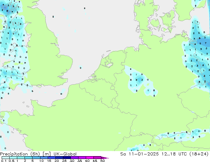Click the '10' legend tick label
This screenshot has width=210, height=162.
41,161
